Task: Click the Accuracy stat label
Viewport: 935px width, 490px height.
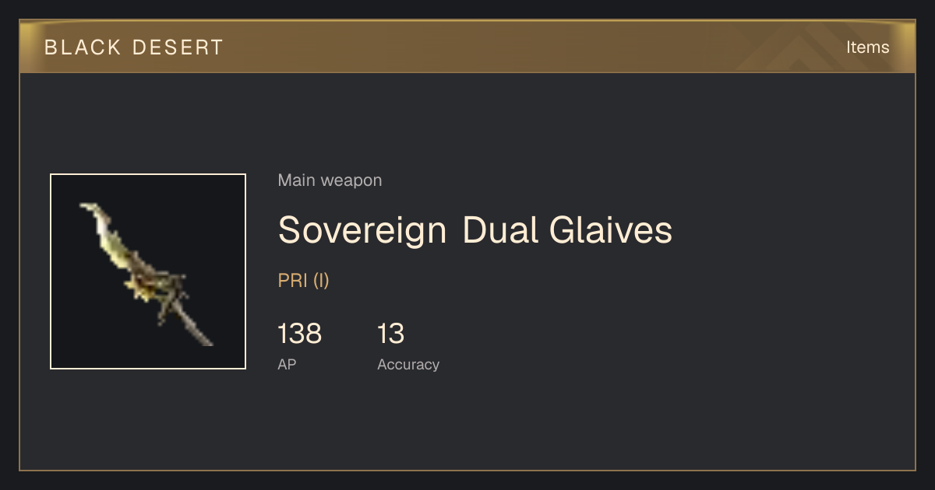Action: point(408,364)
